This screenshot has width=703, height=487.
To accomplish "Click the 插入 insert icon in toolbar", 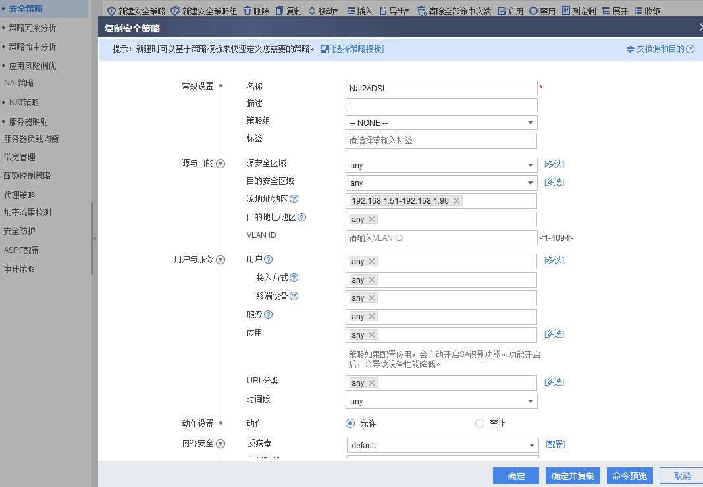I will coord(351,11).
